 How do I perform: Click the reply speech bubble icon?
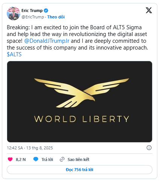pyautogui.click(x=36, y=159)
